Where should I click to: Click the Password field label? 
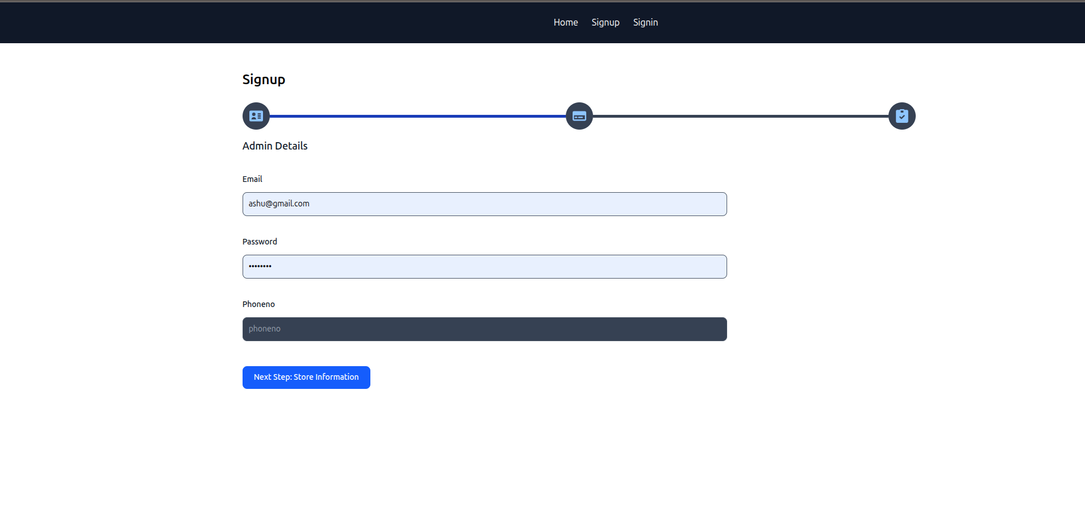pyautogui.click(x=260, y=242)
